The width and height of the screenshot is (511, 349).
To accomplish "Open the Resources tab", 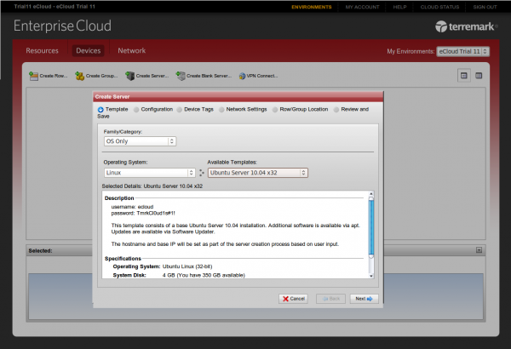I will 42,51.
